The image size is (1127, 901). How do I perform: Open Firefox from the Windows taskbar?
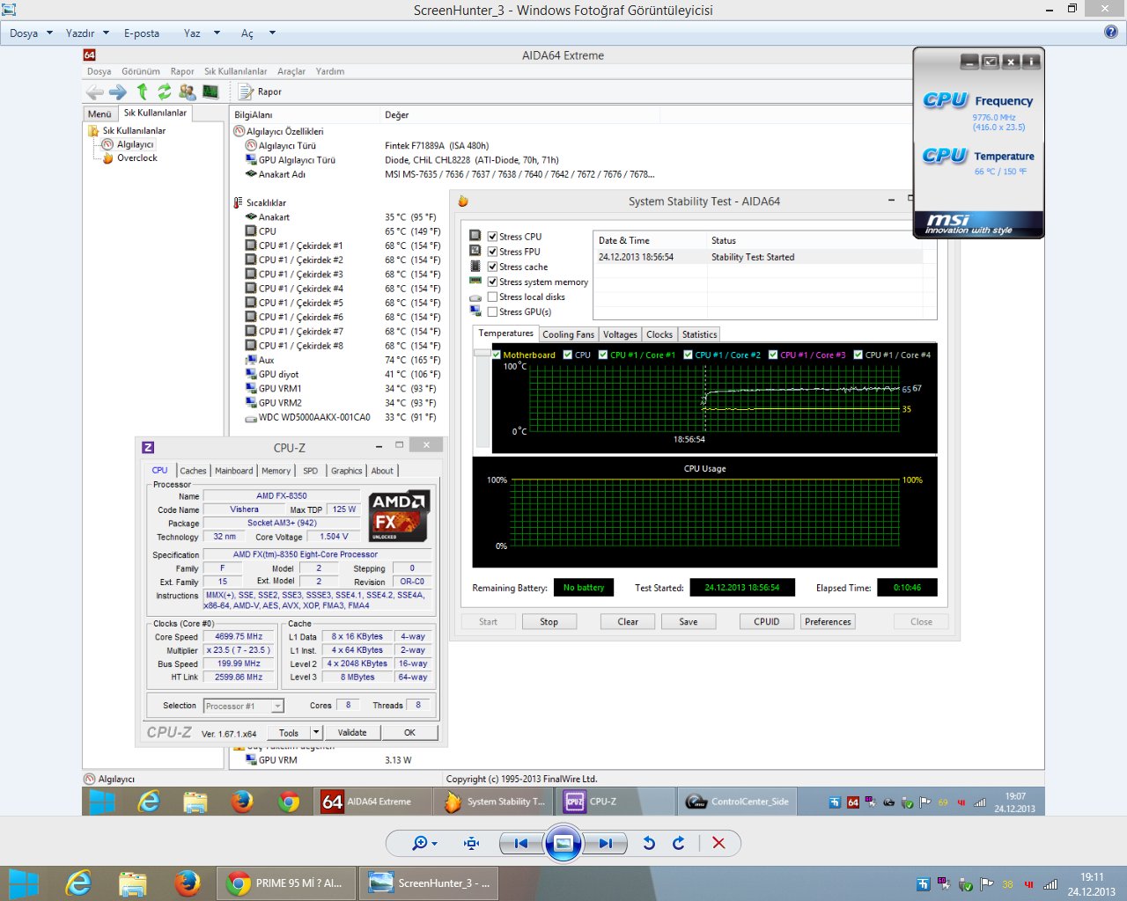187,883
